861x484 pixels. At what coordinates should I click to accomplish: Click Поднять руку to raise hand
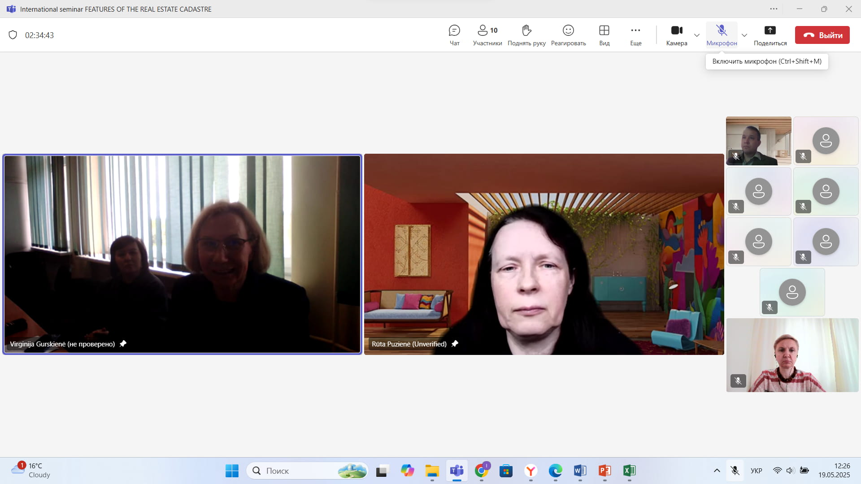[526, 35]
